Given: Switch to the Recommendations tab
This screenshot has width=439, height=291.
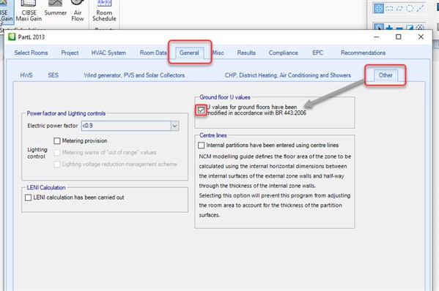Looking at the screenshot, I should click(363, 53).
